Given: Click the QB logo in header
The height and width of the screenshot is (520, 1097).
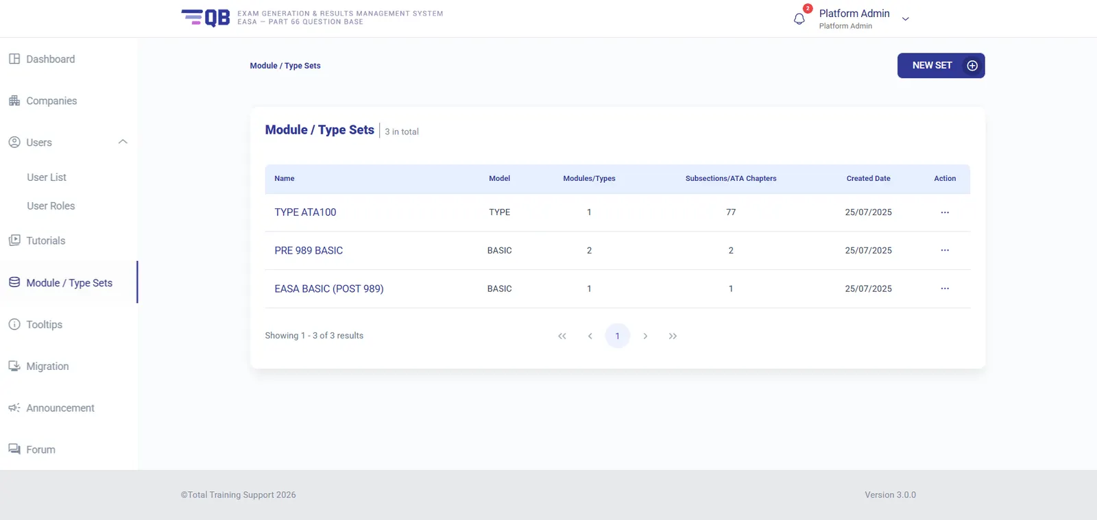Looking at the screenshot, I should pos(206,18).
